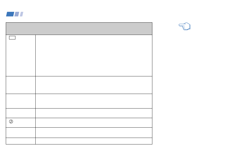The height and width of the screenshot is (157, 240).
Task: Select the wide cell of the second row
Action: 94,85
